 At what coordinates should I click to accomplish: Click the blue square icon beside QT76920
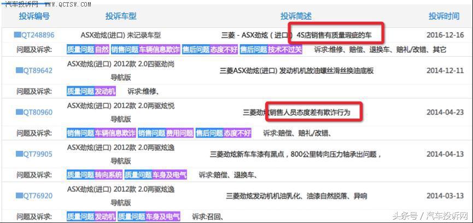point(19,196)
